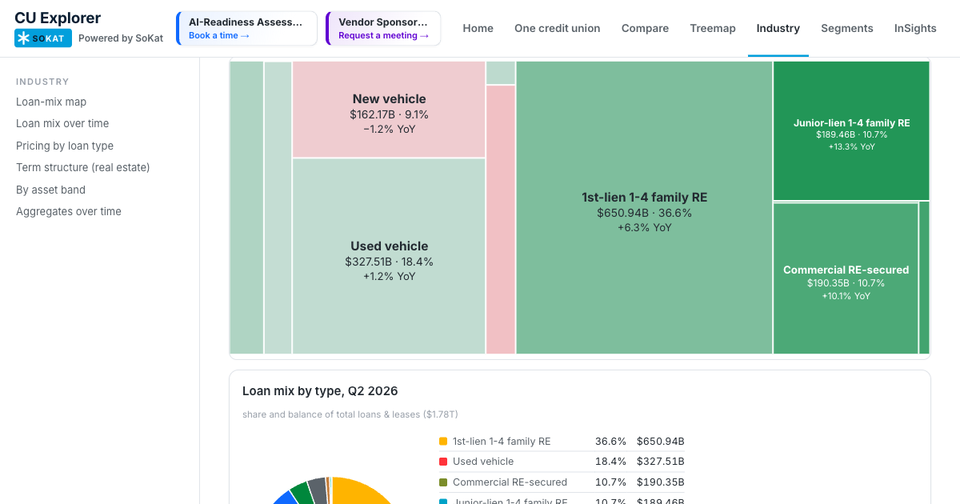Click the olive legend swatch for Commercial RE-secured
This screenshot has height=504, width=960.
[443, 482]
